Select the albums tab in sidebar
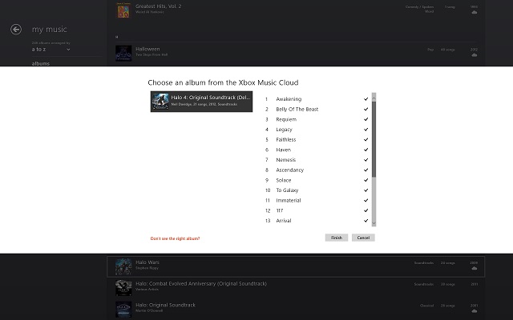Screen dimensions: 513x320 point(41,63)
